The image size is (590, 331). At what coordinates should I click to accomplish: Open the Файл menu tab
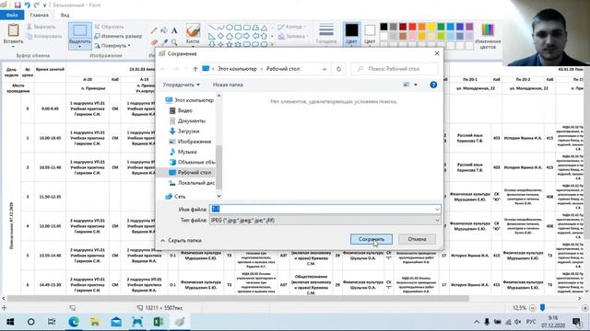[12, 15]
